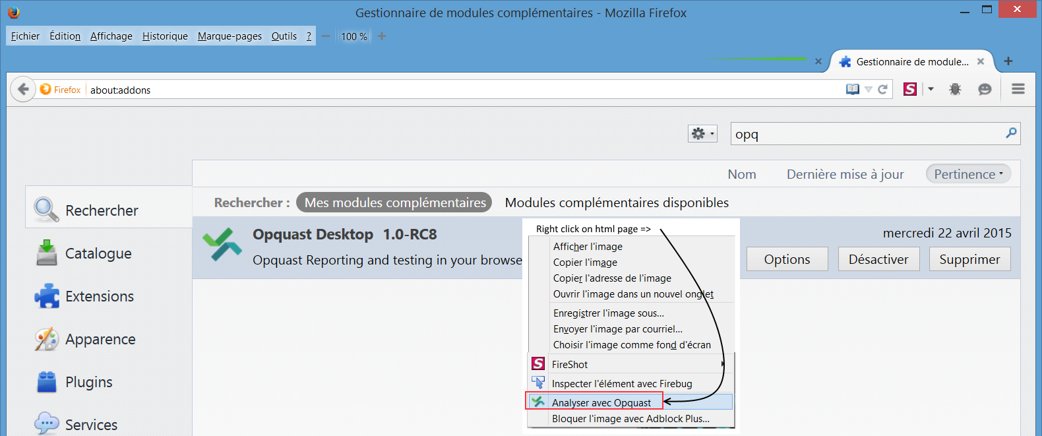
Task: Click the FireShot S toolbar icon
Action: click(910, 89)
